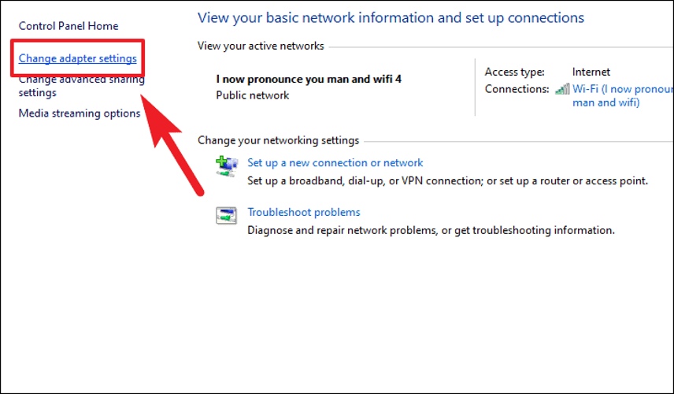
Task: Click the Wi-Fi signal strength bars icon
Action: (x=562, y=90)
